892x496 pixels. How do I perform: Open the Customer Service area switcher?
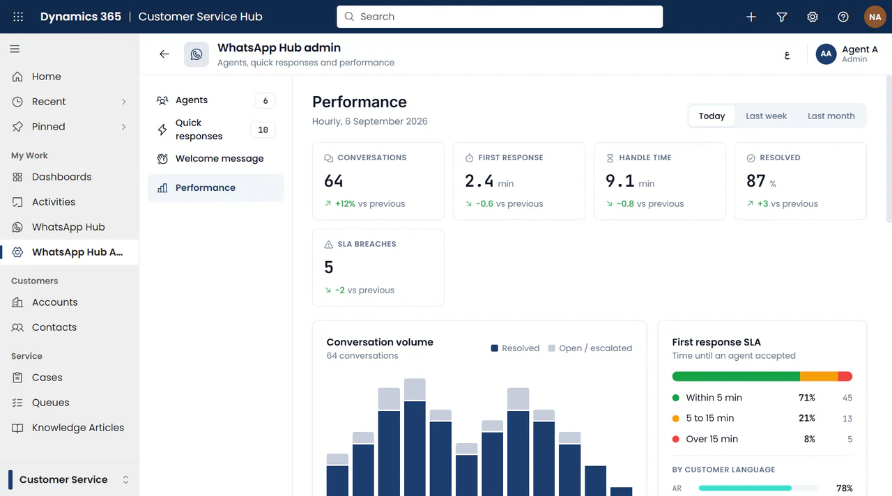(x=70, y=479)
